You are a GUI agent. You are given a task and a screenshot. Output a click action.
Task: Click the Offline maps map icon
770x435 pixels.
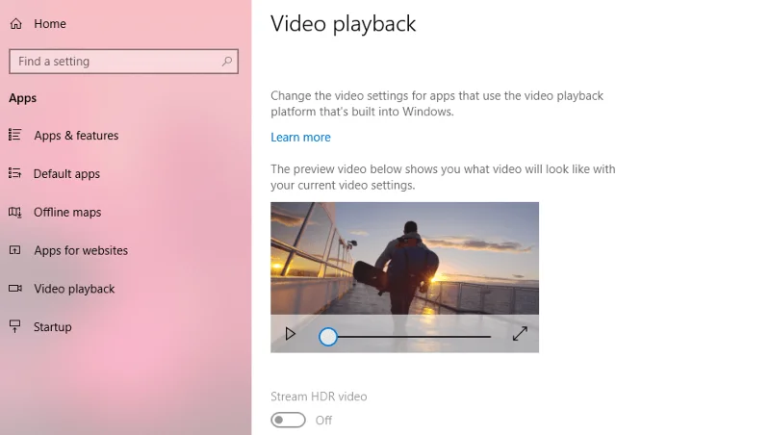point(15,212)
